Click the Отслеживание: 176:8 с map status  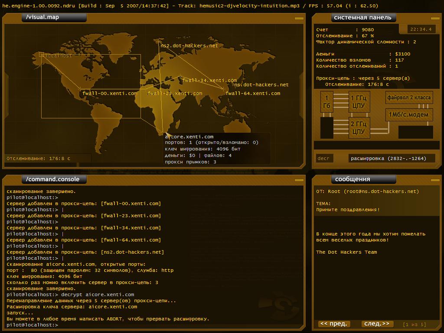38,158
